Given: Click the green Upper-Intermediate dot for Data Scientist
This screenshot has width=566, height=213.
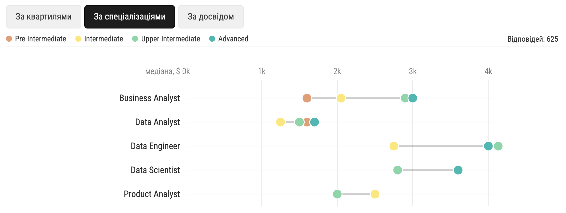Looking at the screenshot, I should [x=398, y=170].
